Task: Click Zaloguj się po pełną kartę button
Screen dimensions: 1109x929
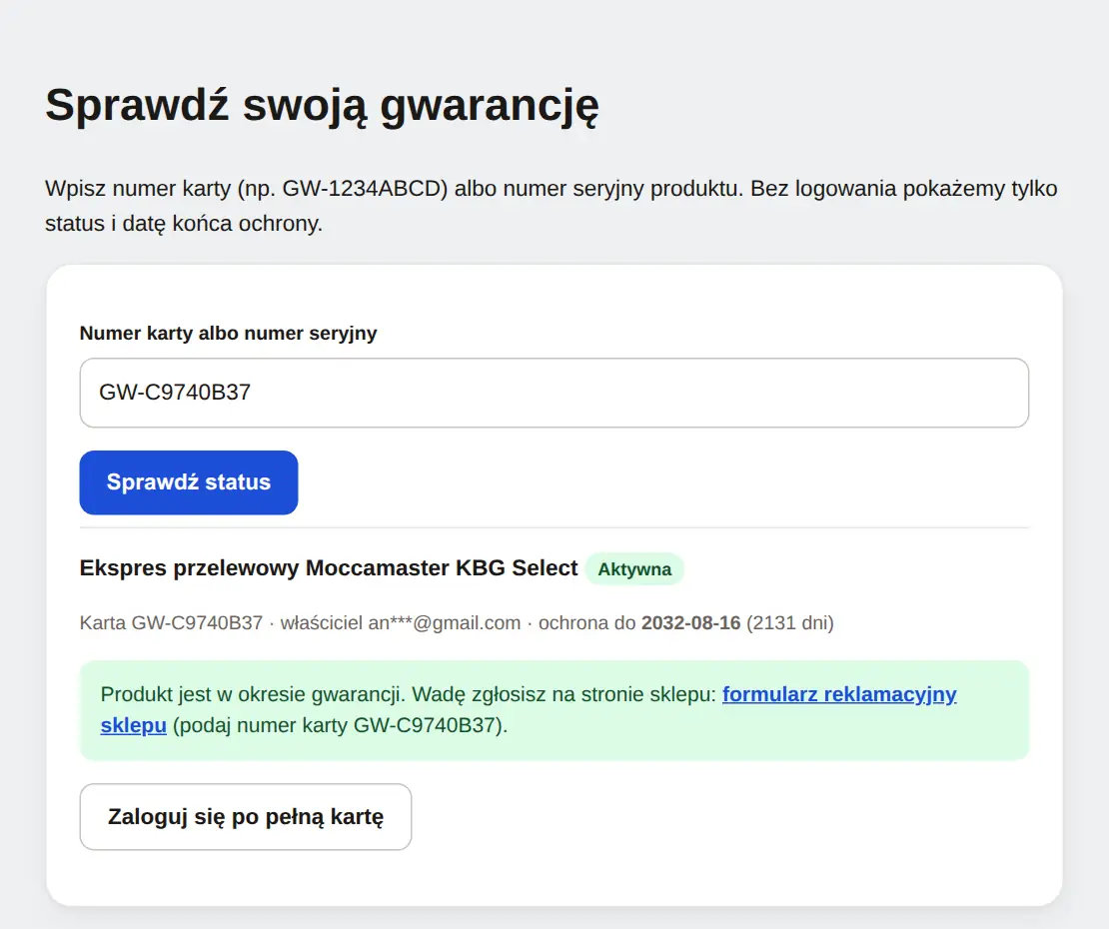Action: click(246, 816)
